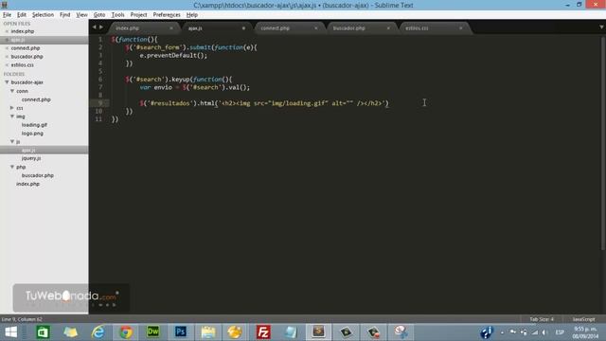Open the View menu

81,15
